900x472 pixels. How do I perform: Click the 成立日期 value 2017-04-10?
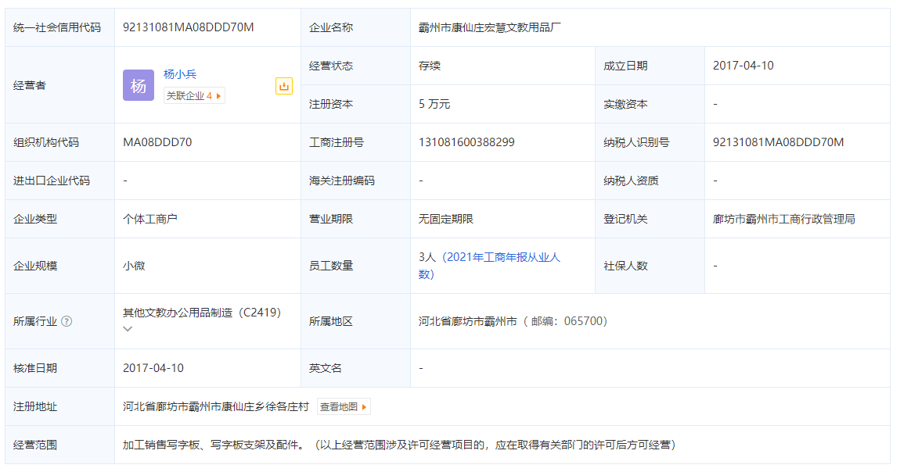coord(743,66)
